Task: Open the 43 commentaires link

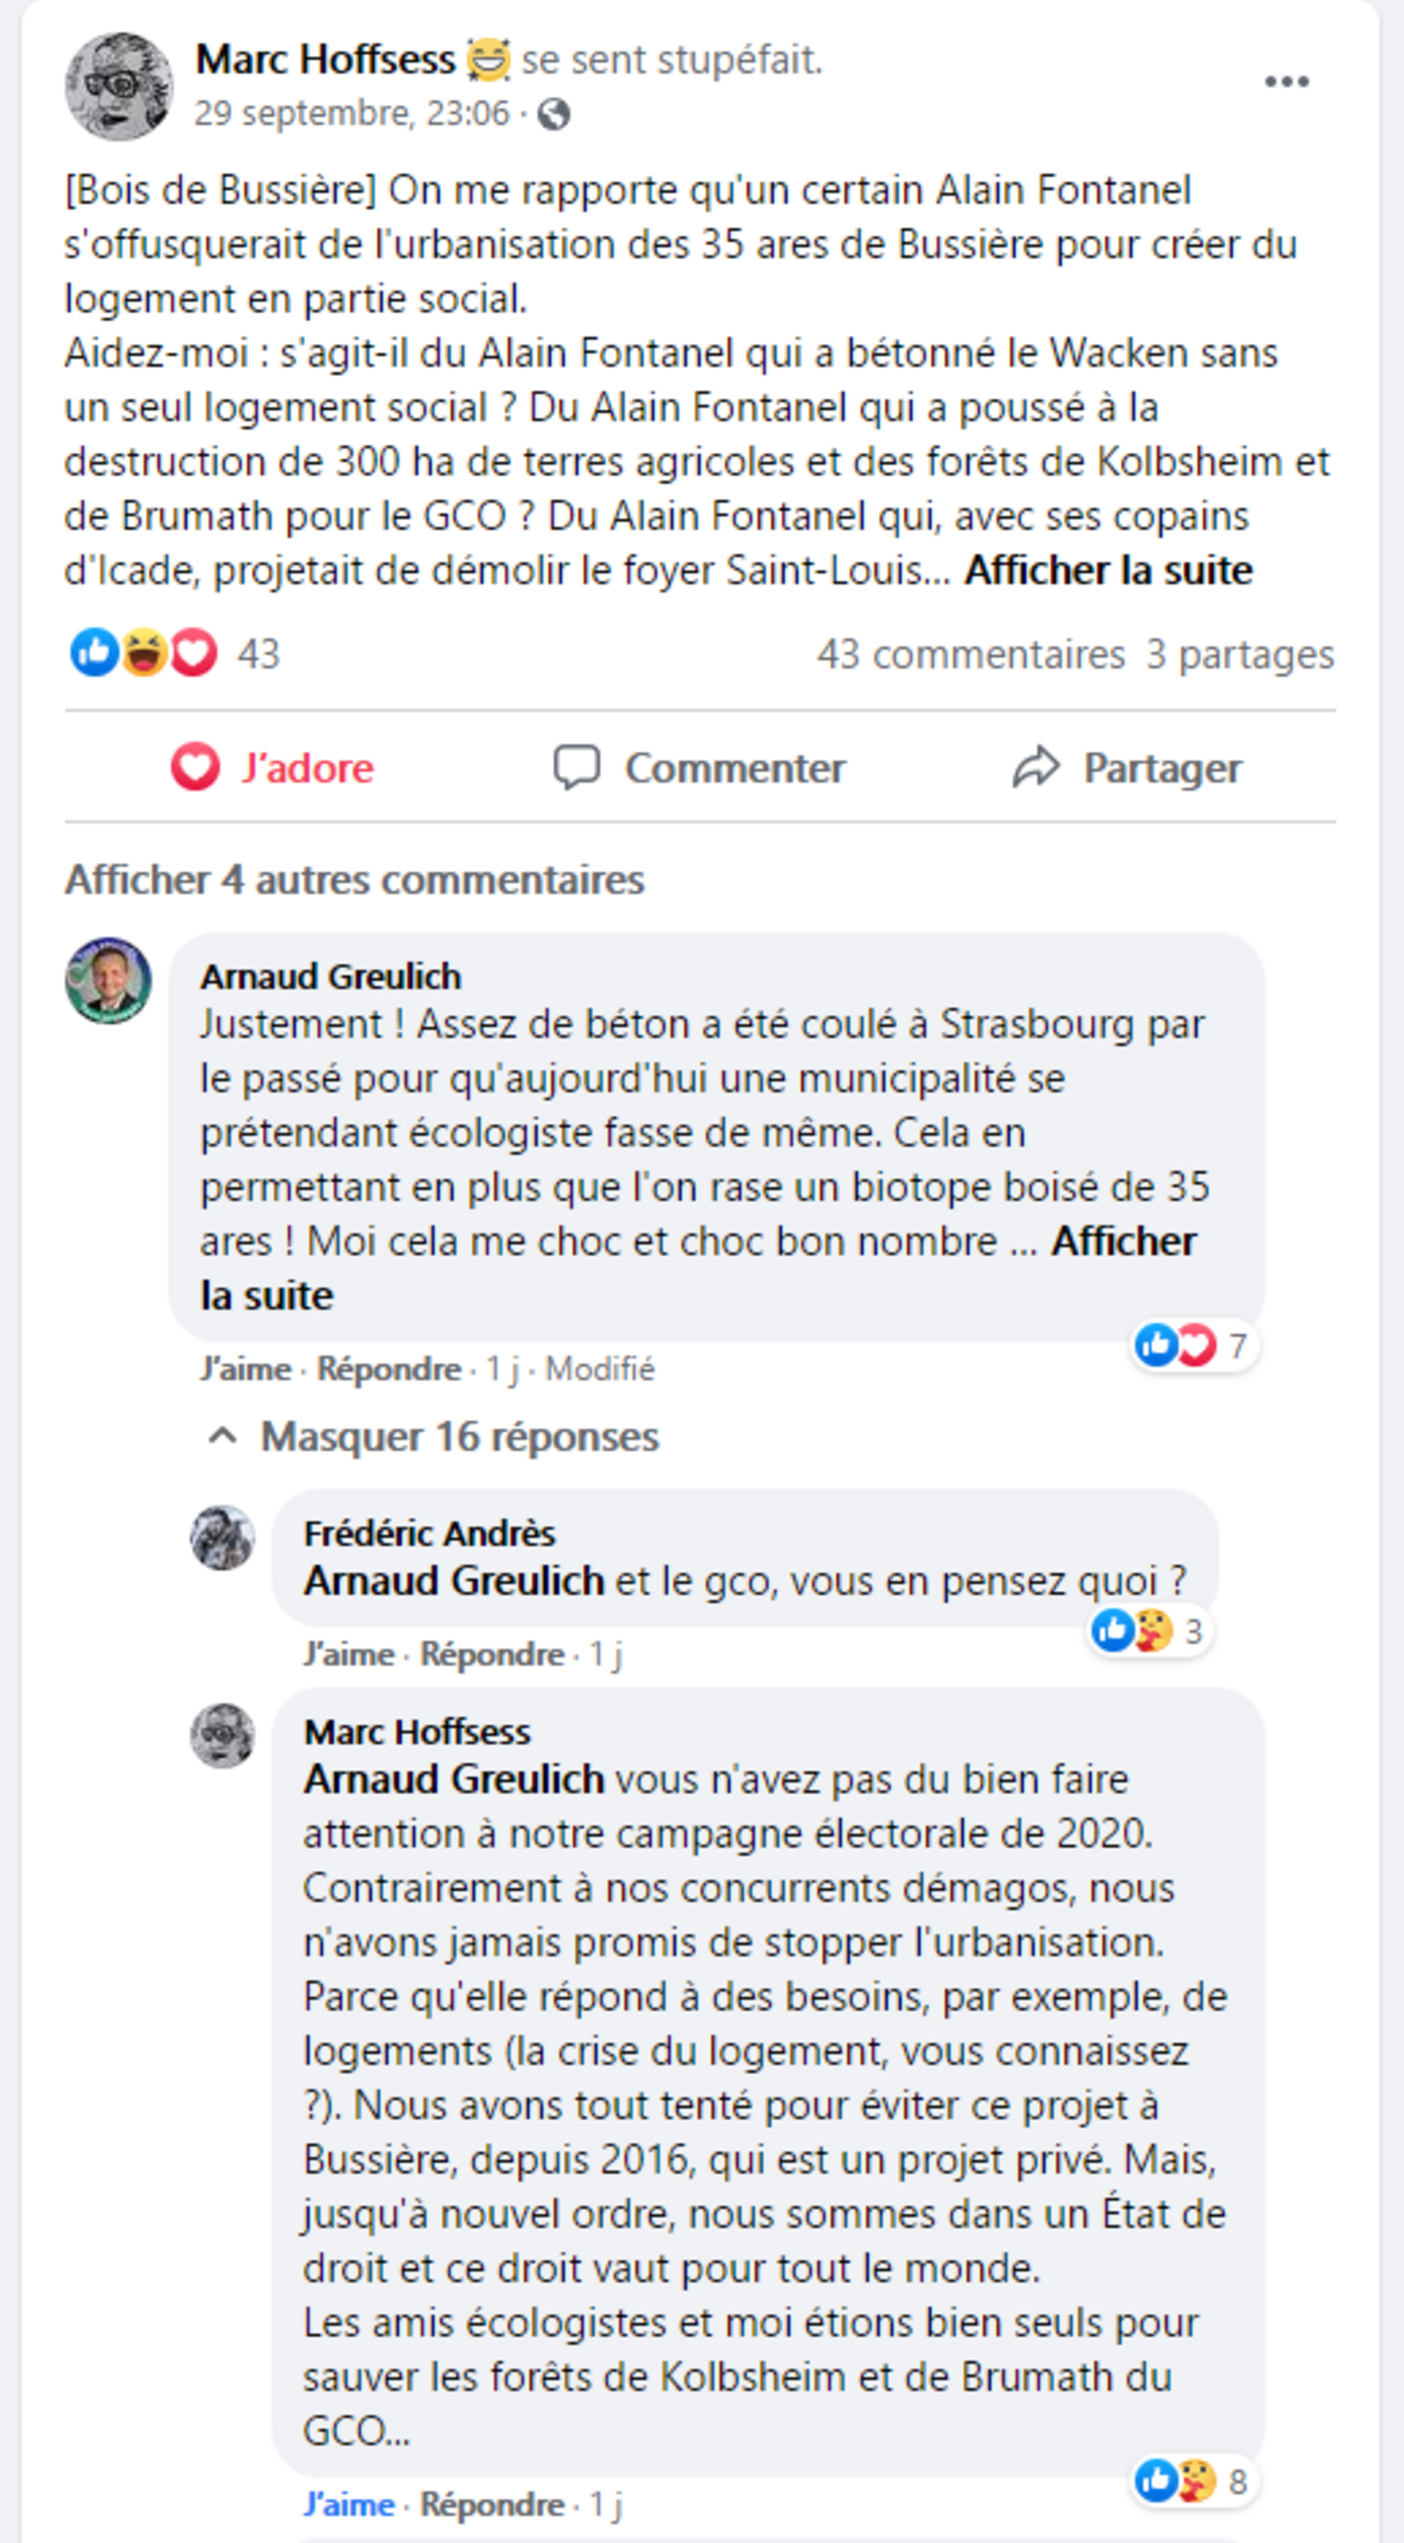Action: click(970, 654)
